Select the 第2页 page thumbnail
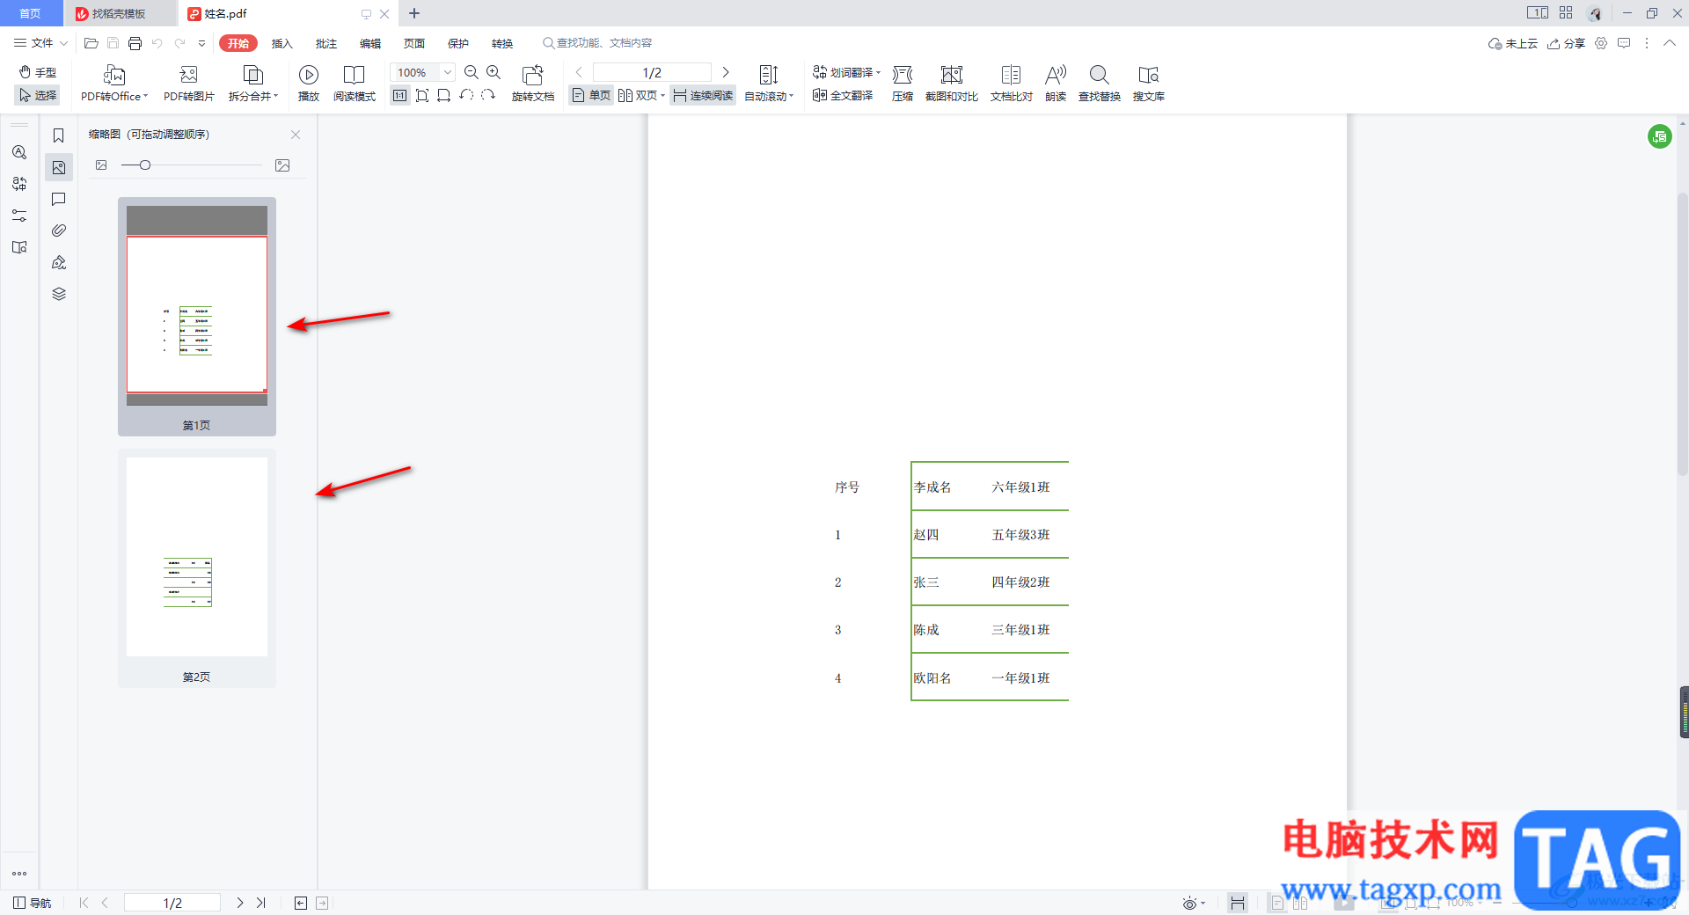 click(197, 568)
